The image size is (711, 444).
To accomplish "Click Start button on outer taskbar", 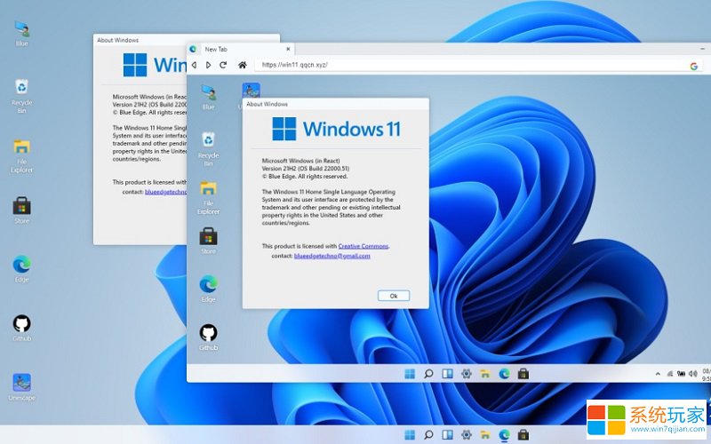I will (410, 435).
